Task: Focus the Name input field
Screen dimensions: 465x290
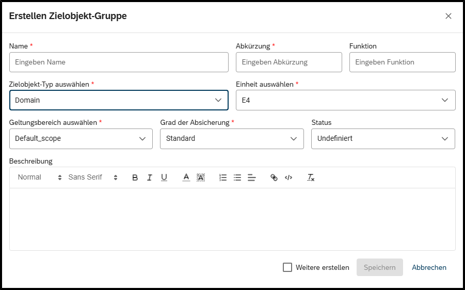Action: point(119,62)
